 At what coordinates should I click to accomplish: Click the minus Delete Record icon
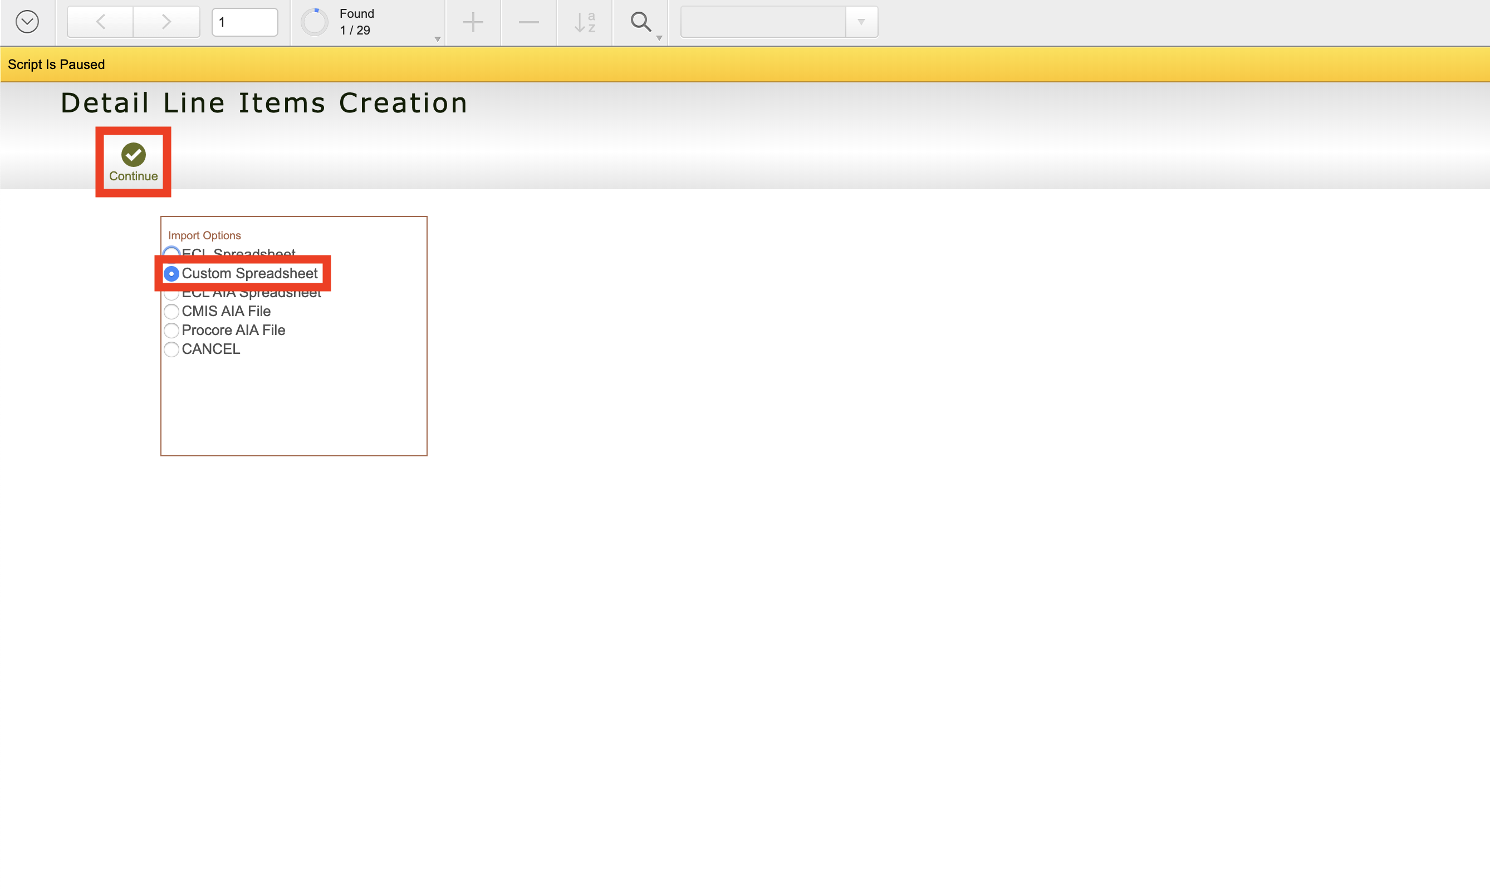pos(528,22)
